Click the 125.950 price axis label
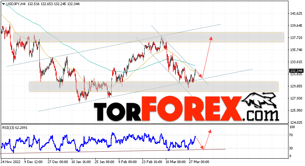This screenshot has width=305, height=166. coord(296,111)
